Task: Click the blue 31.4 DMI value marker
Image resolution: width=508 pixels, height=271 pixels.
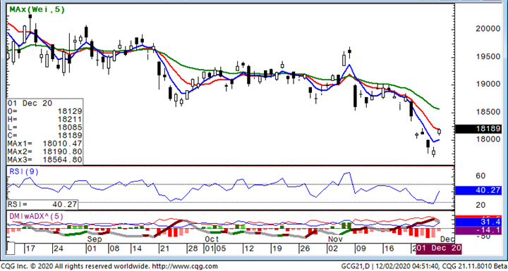Action: point(478,222)
